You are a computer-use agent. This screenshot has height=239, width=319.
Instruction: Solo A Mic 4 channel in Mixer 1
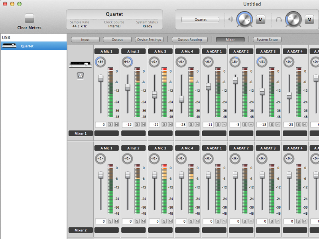191,125
